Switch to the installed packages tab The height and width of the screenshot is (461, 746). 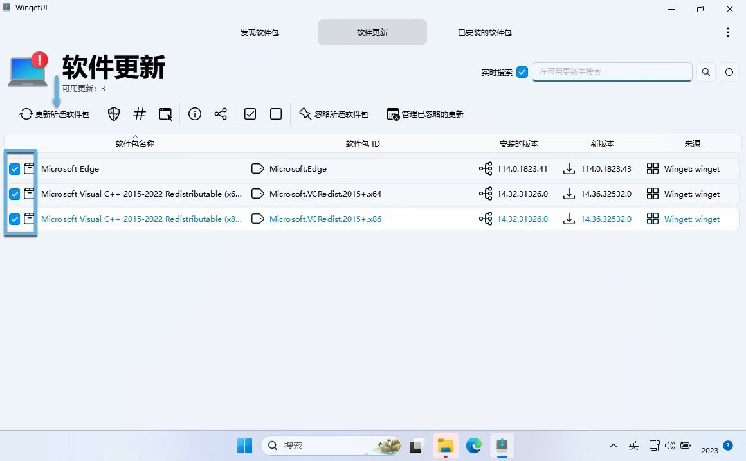pyautogui.click(x=485, y=32)
